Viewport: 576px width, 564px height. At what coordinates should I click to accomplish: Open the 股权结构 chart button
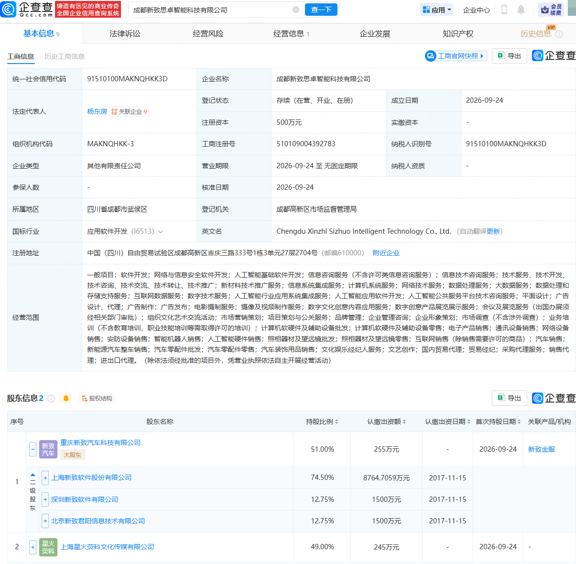[97, 399]
